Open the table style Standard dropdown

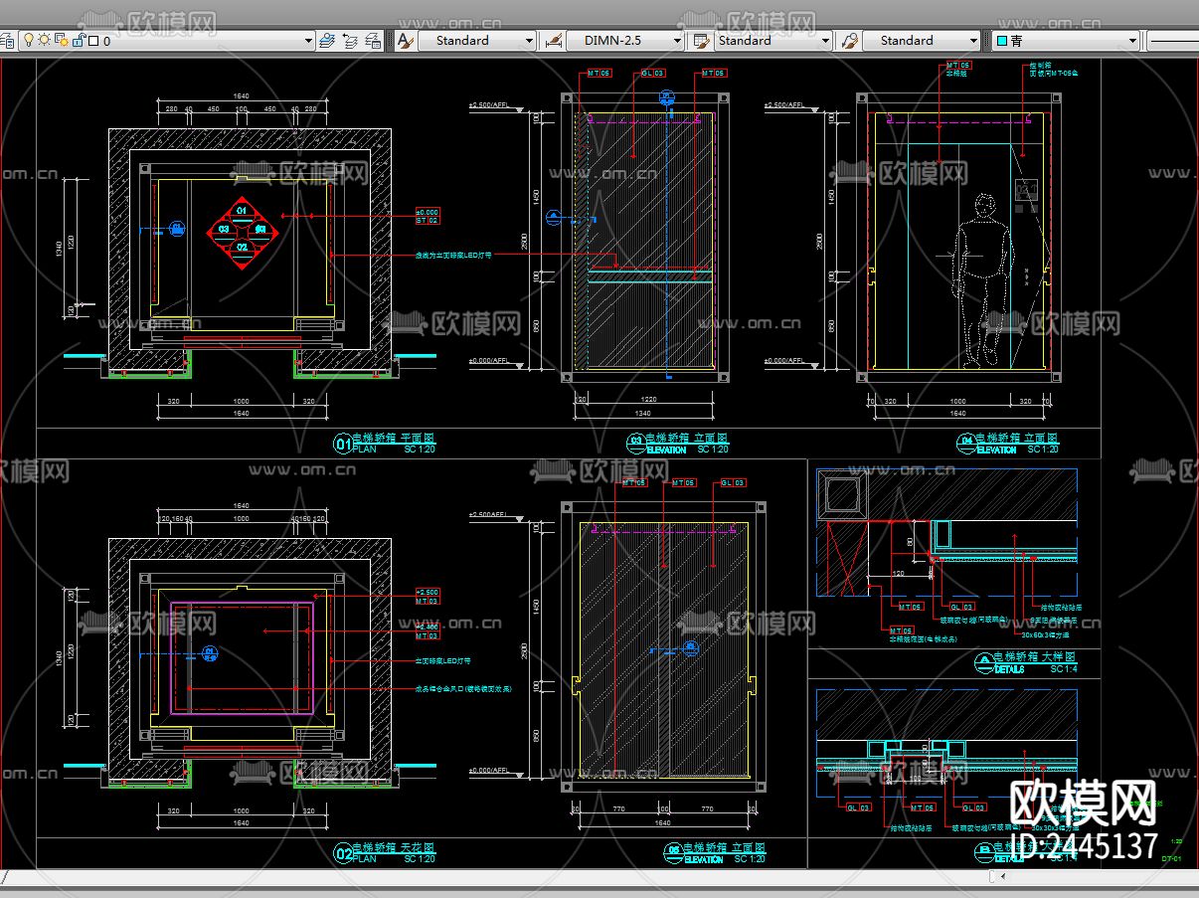click(x=825, y=41)
